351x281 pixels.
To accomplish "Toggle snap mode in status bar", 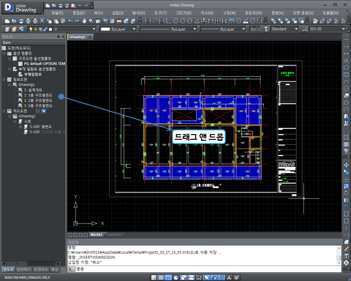I will [154, 277].
